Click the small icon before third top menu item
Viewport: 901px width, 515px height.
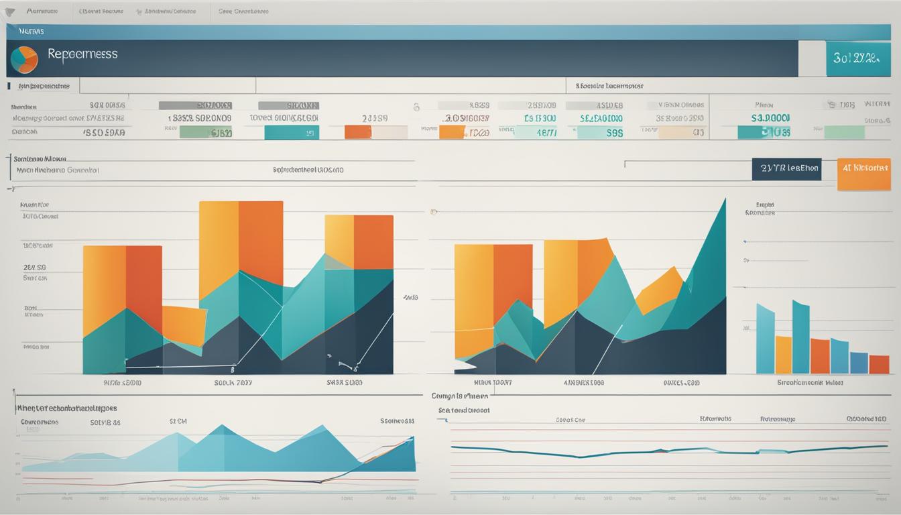pos(139,12)
